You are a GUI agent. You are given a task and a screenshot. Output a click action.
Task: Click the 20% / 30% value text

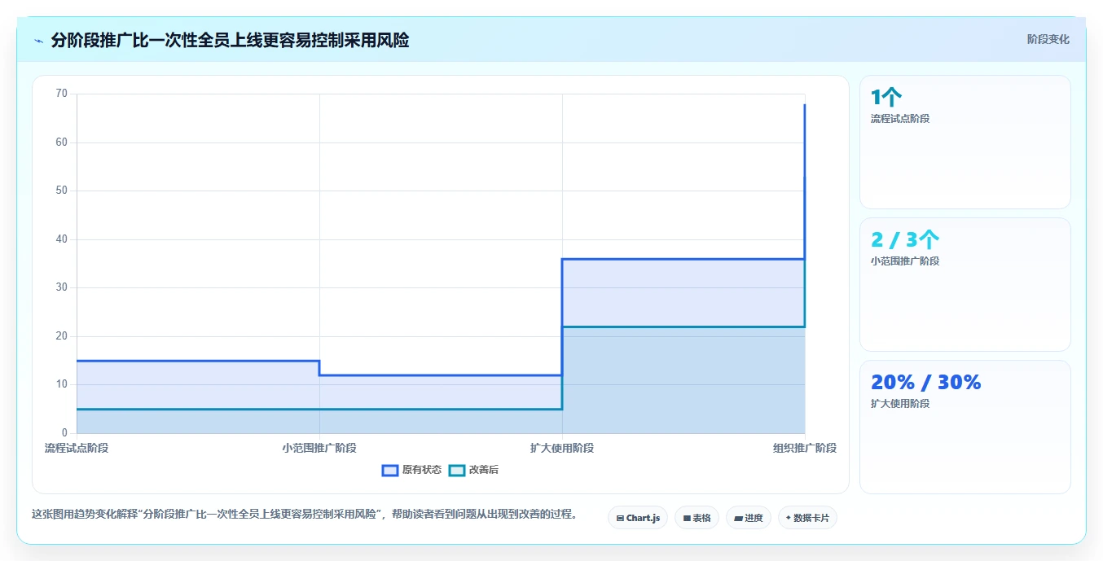point(925,383)
